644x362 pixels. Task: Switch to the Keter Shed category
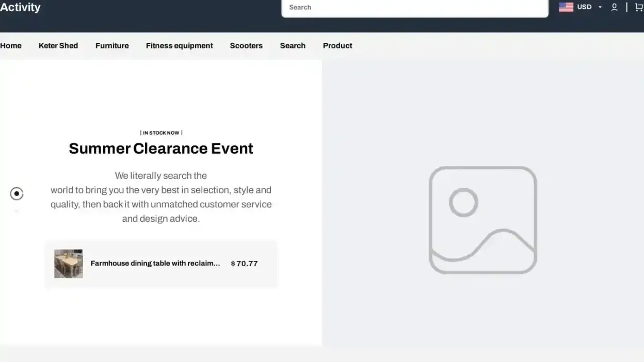click(58, 45)
